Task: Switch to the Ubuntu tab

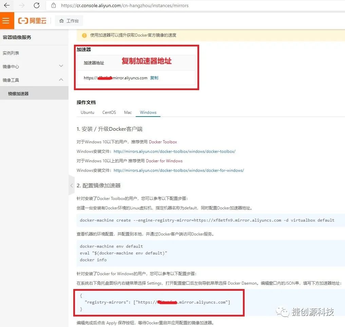Action: 87,112
